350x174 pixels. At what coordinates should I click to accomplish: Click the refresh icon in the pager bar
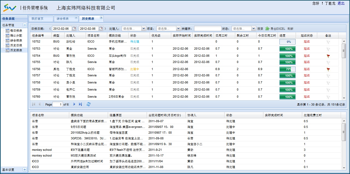(x=88, y=104)
